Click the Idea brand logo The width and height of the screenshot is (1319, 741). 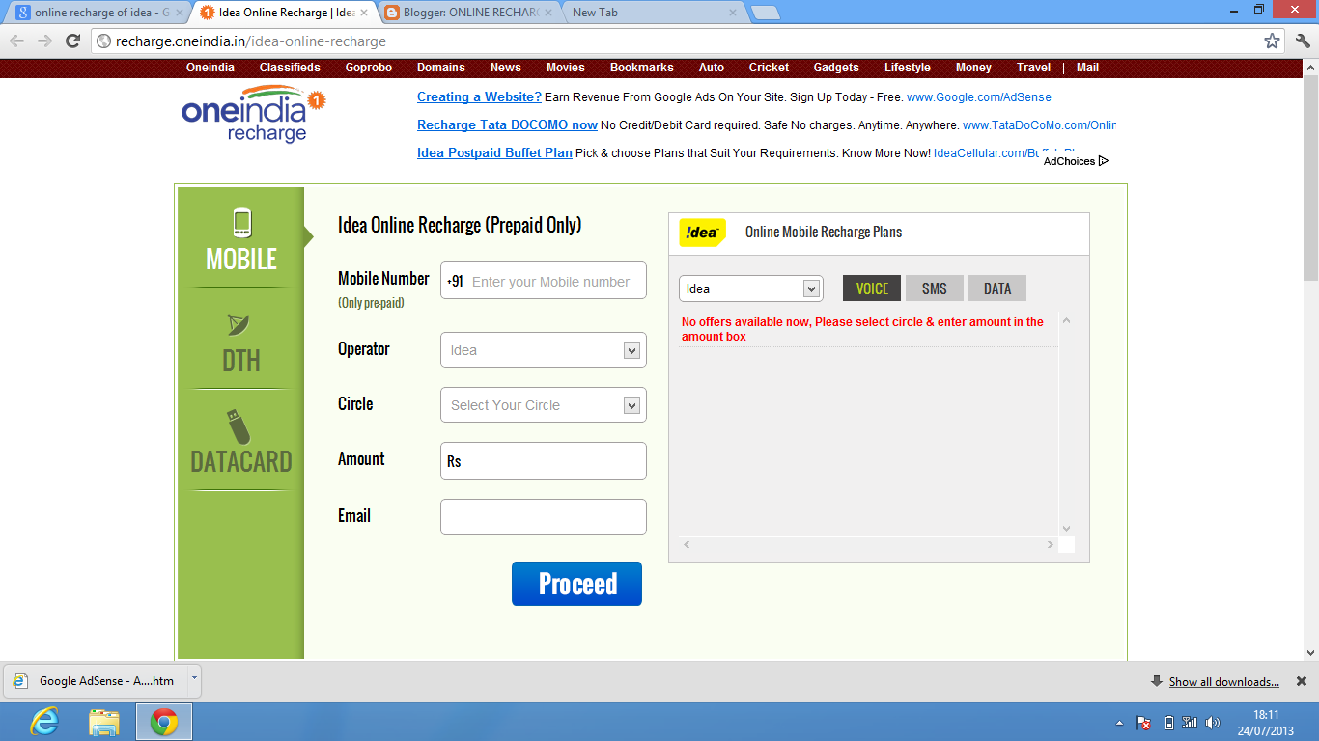point(702,233)
